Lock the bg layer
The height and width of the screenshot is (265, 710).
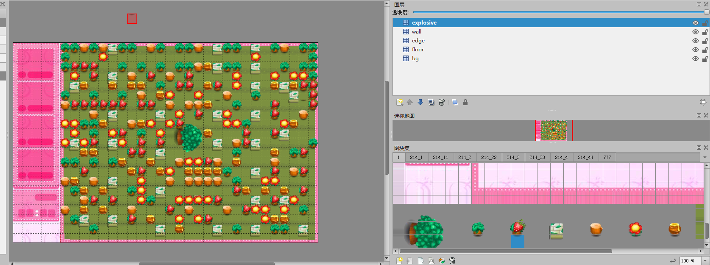coord(705,59)
